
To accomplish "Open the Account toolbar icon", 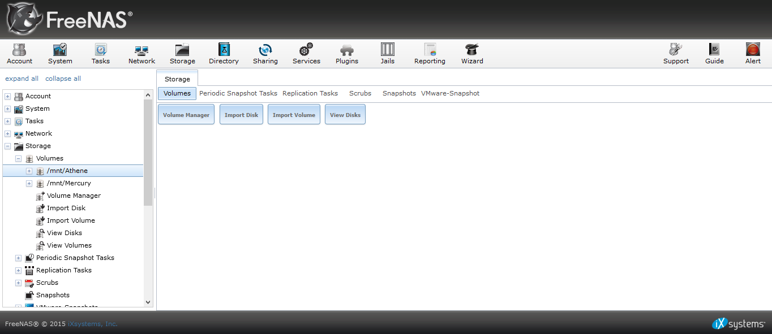I will [x=19, y=53].
